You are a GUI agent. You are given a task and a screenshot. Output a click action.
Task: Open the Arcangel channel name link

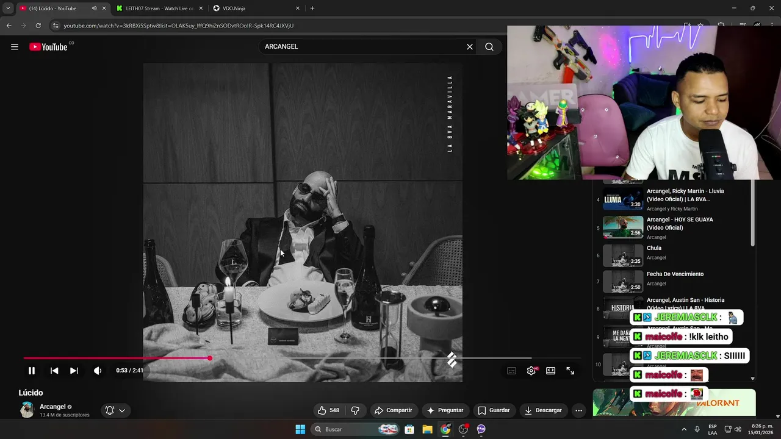(x=52, y=407)
